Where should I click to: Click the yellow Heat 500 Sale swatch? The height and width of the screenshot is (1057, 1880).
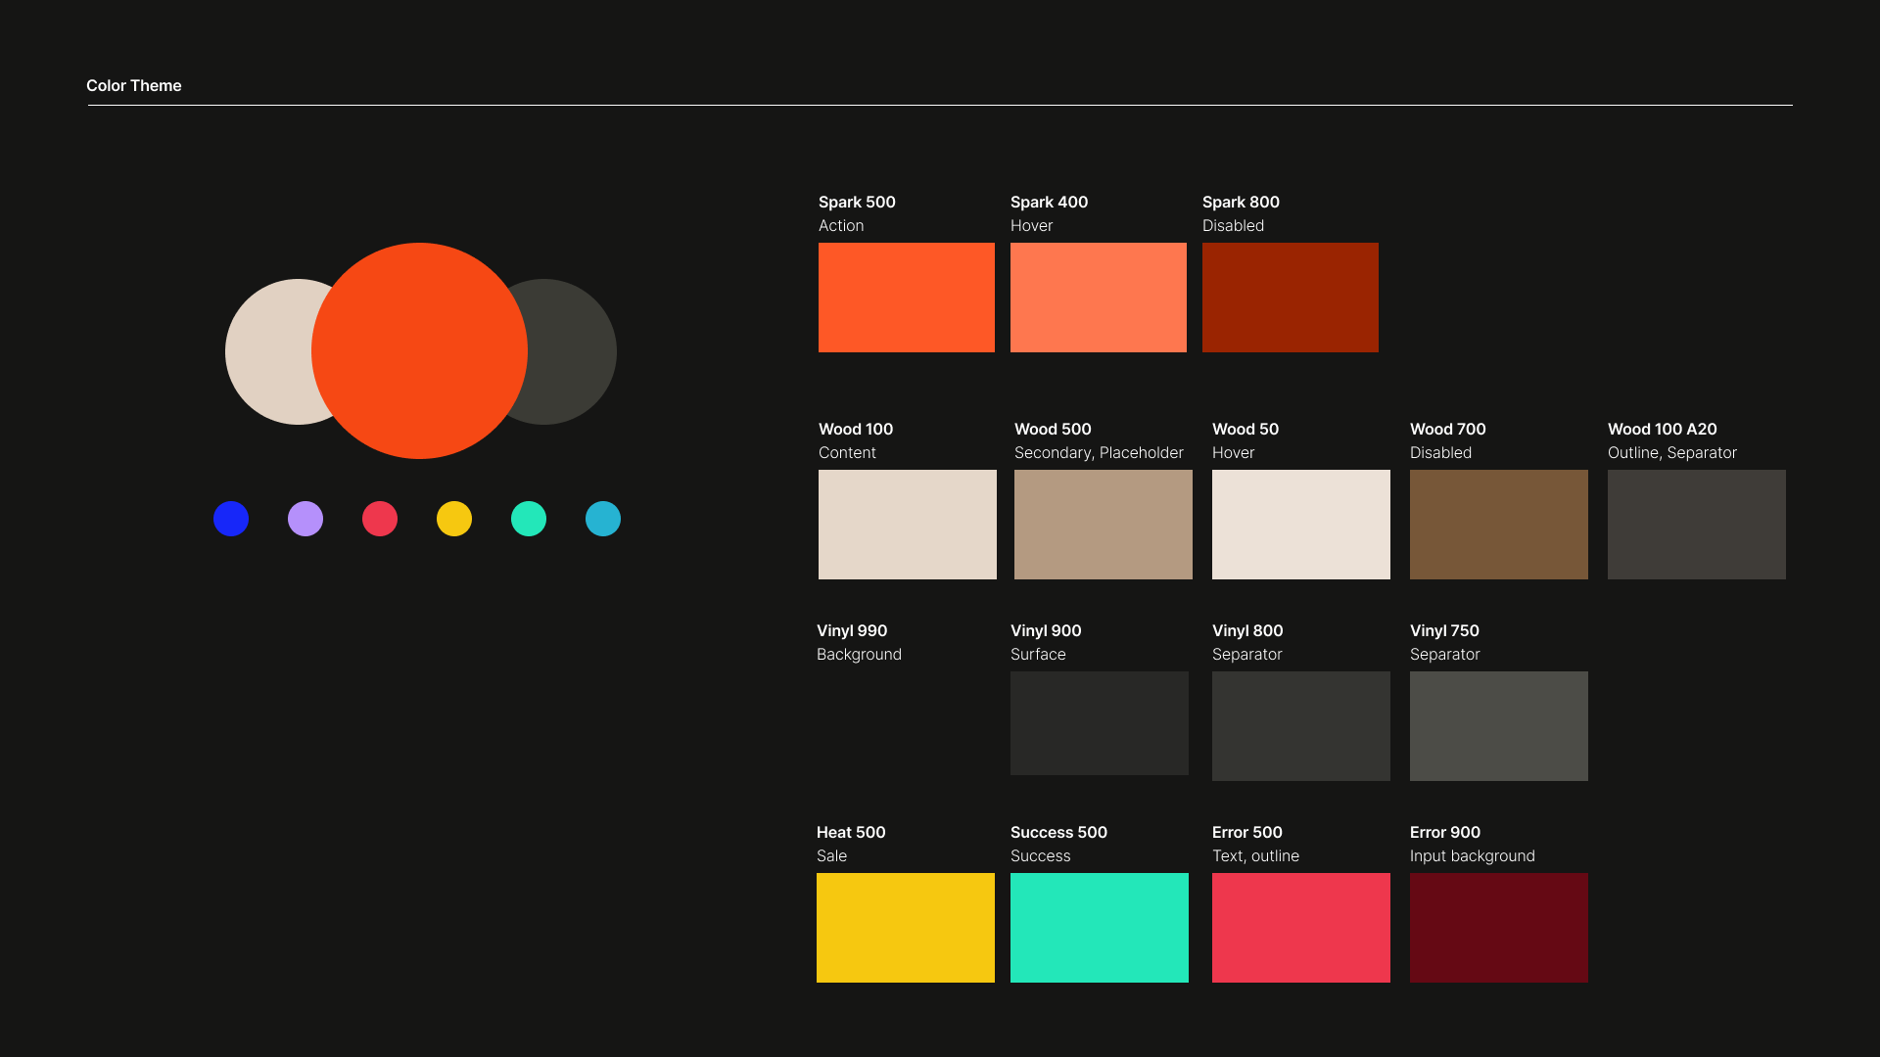pos(905,927)
